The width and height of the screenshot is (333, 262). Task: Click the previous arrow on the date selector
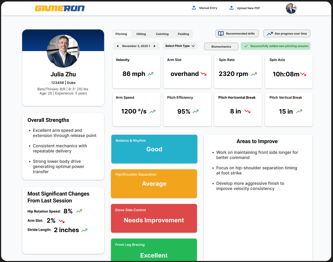click(117, 46)
